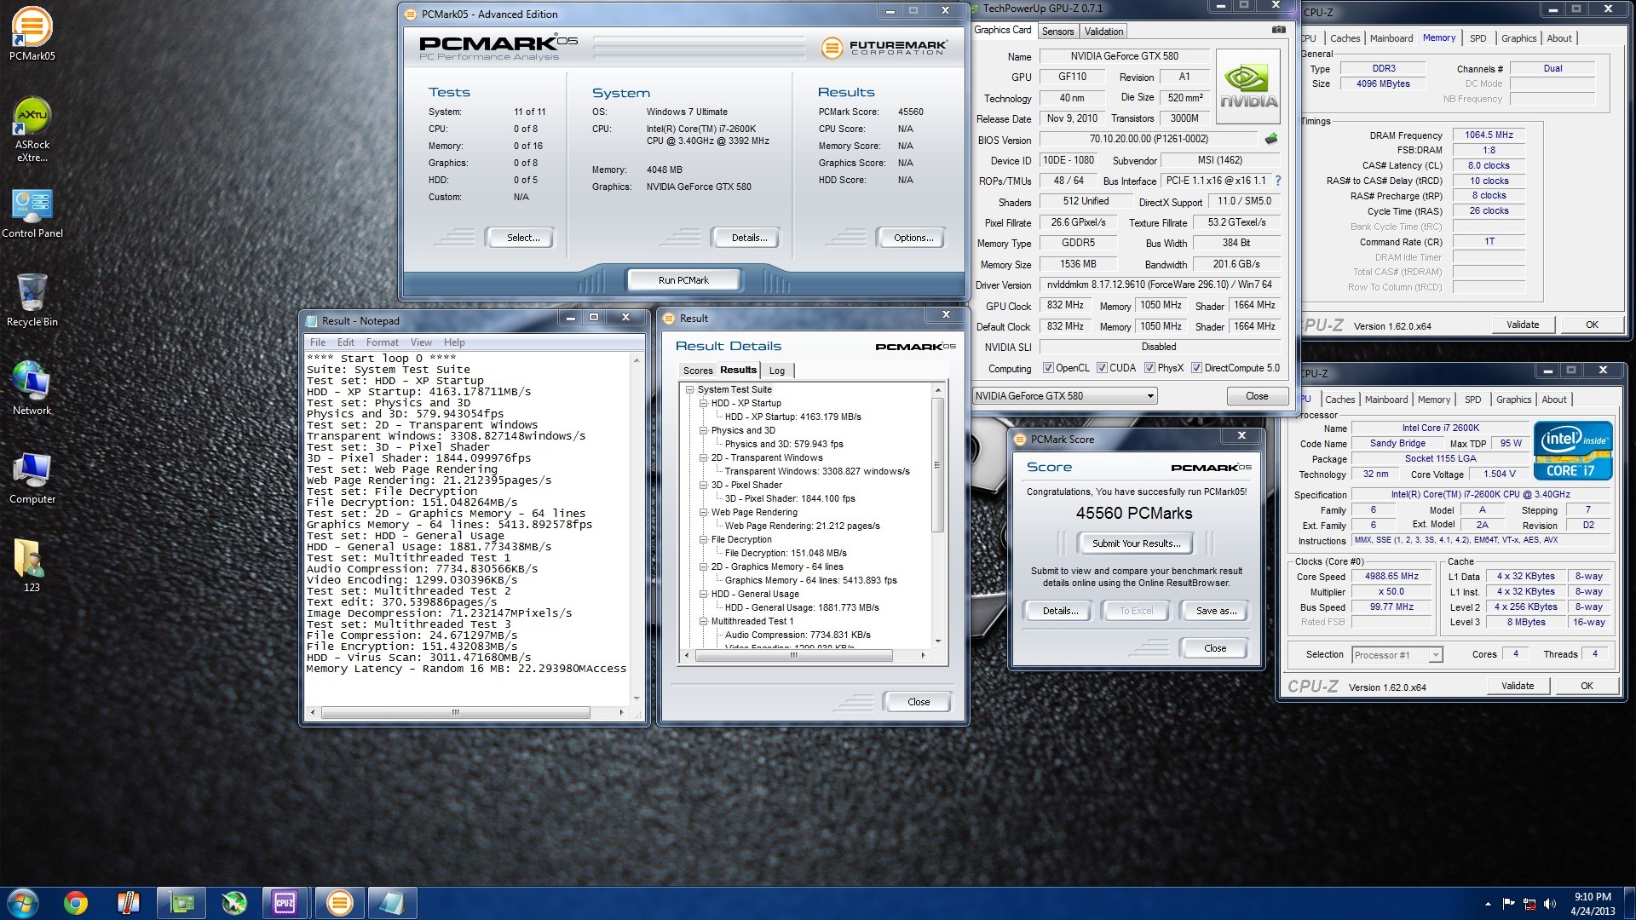Click the Bus Interface question mark help
This screenshot has height=920, width=1636.
(1277, 181)
